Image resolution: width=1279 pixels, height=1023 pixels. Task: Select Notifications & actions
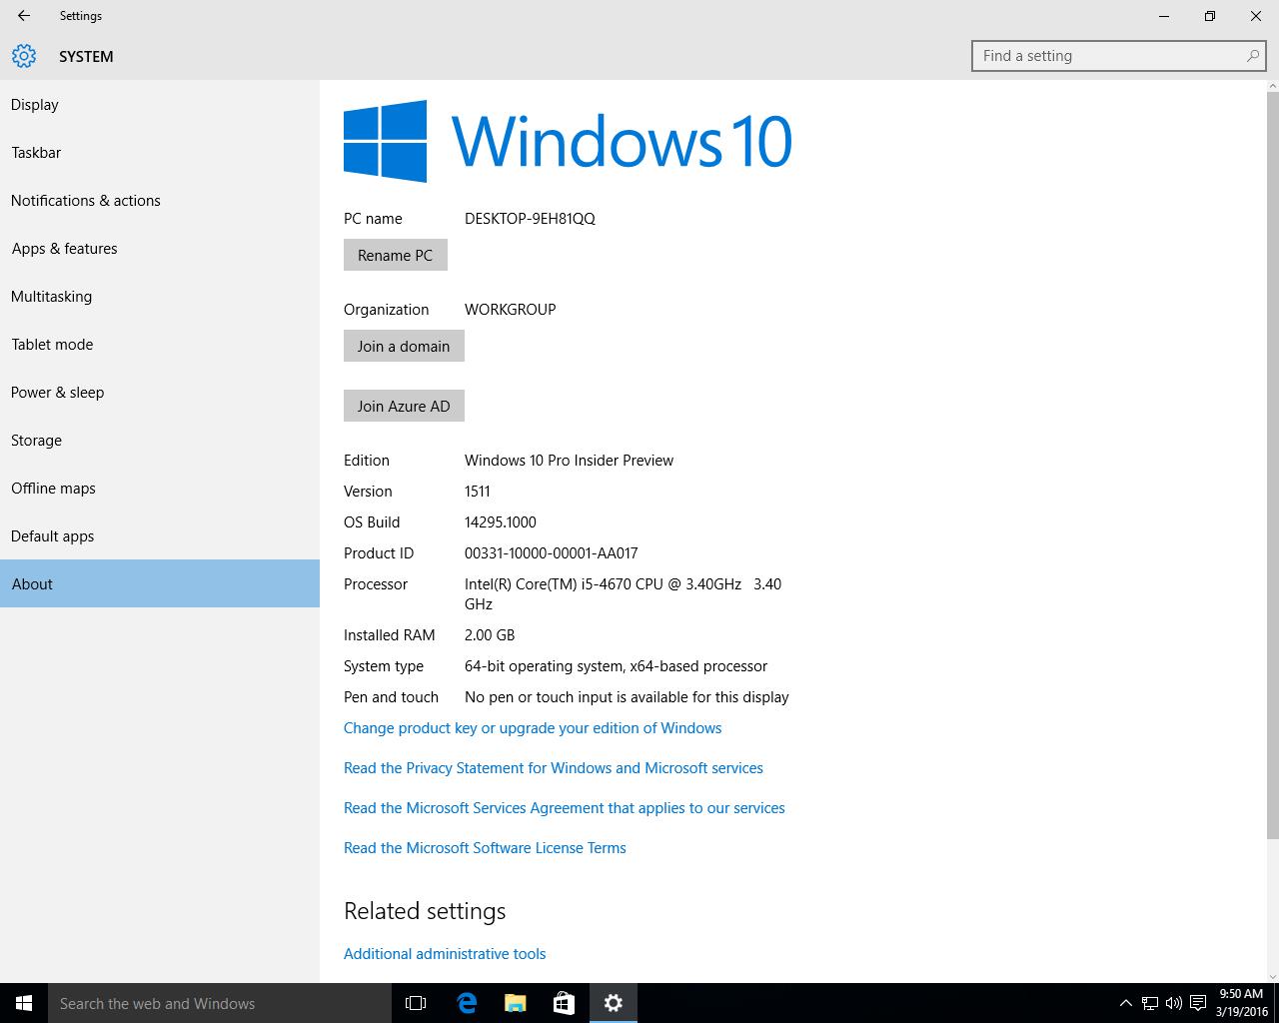[x=160, y=200]
